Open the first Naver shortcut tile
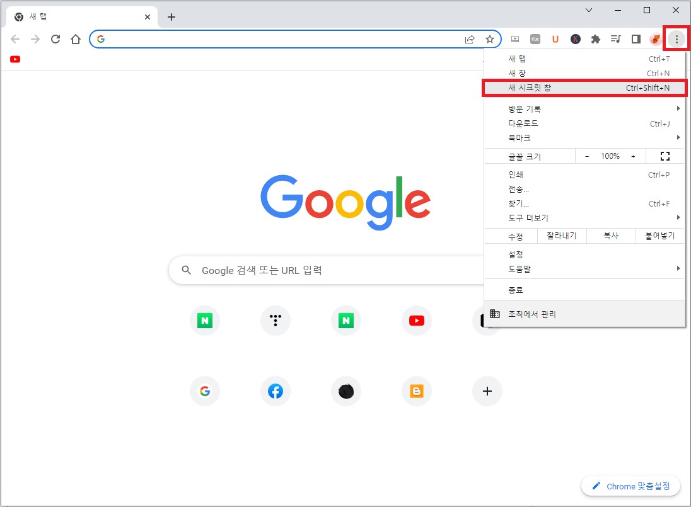This screenshot has height=507, width=691. point(205,321)
